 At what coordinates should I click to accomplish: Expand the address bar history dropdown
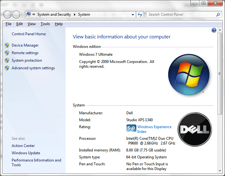(133, 14)
